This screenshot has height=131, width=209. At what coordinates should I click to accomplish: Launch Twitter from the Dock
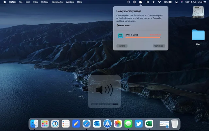click(x=138, y=124)
